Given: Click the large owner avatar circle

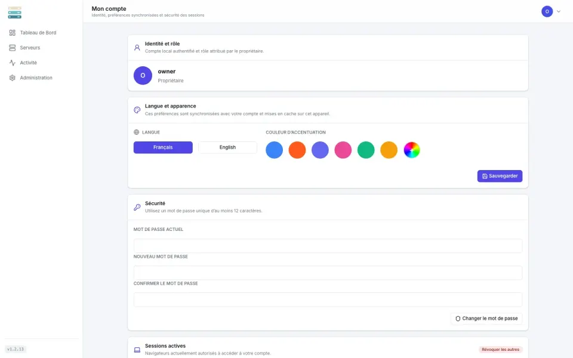Looking at the screenshot, I should coord(143,76).
